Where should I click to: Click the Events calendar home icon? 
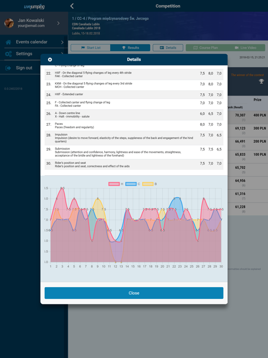pos(8,42)
